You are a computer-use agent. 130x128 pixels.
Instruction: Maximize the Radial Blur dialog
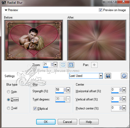click(114, 2)
